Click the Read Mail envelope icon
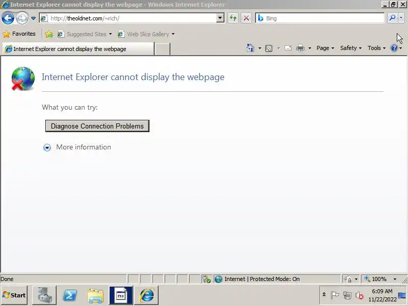 tap(288, 48)
